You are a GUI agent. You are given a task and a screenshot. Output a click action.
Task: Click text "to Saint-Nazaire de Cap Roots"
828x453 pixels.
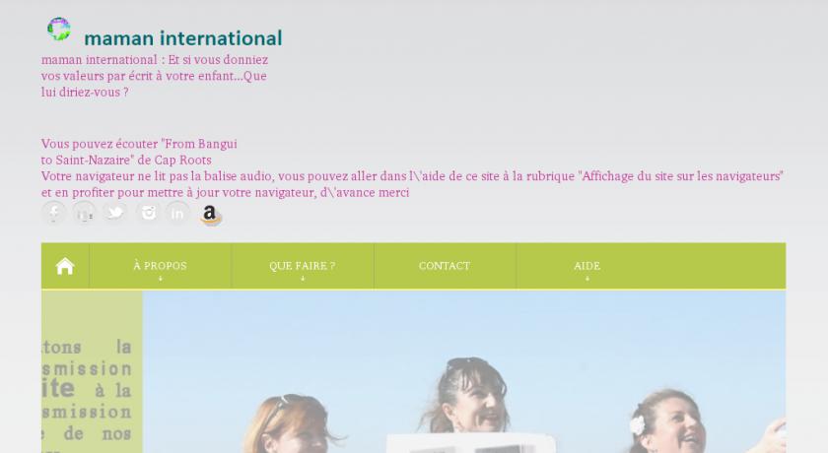[126, 160]
